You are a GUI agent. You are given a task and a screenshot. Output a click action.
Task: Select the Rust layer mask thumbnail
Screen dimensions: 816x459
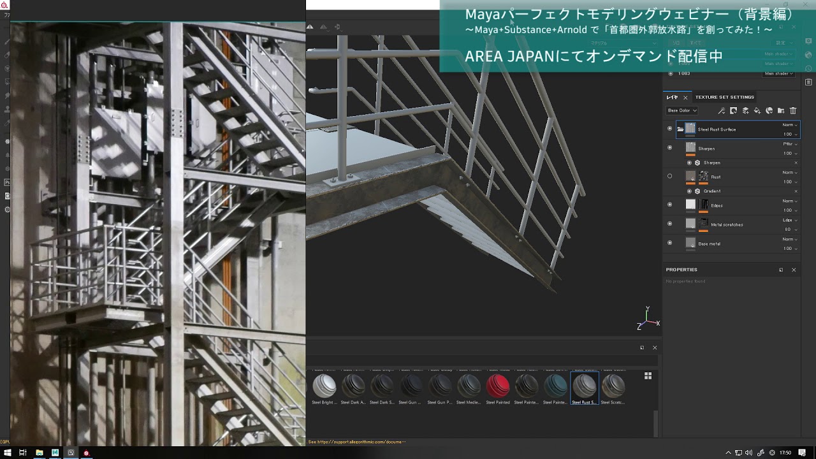click(x=704, y=176)
